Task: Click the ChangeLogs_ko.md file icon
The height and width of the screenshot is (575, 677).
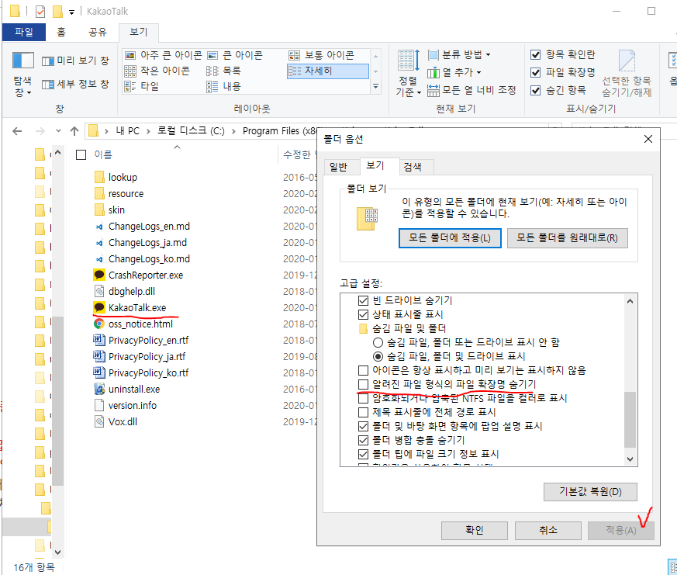Action: coord(99,258)
